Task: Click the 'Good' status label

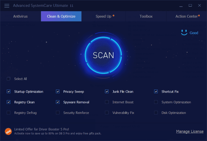Action: (x=194, y=33)
